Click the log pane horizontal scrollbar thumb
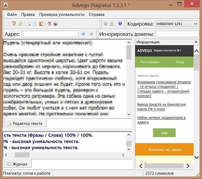This screenshot has height=179, width=202. (x=22, y=155)
